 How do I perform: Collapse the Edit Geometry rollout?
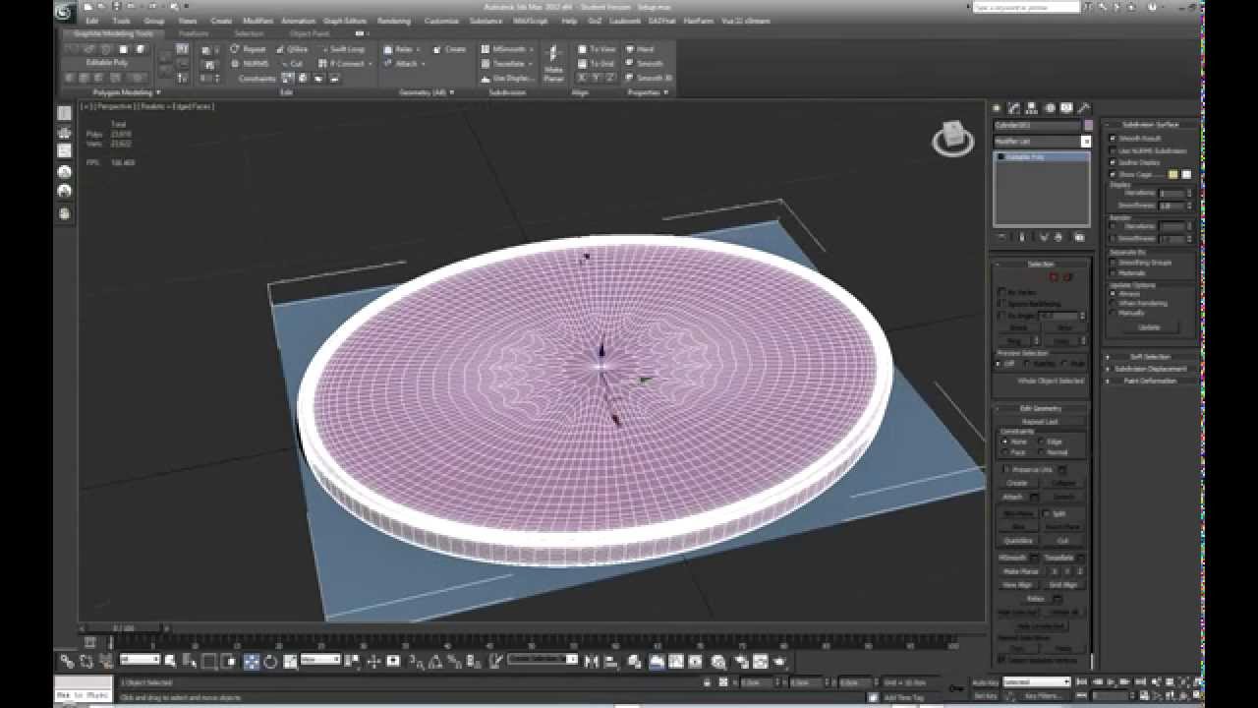pyautogui.click(x=1041, y=408)
